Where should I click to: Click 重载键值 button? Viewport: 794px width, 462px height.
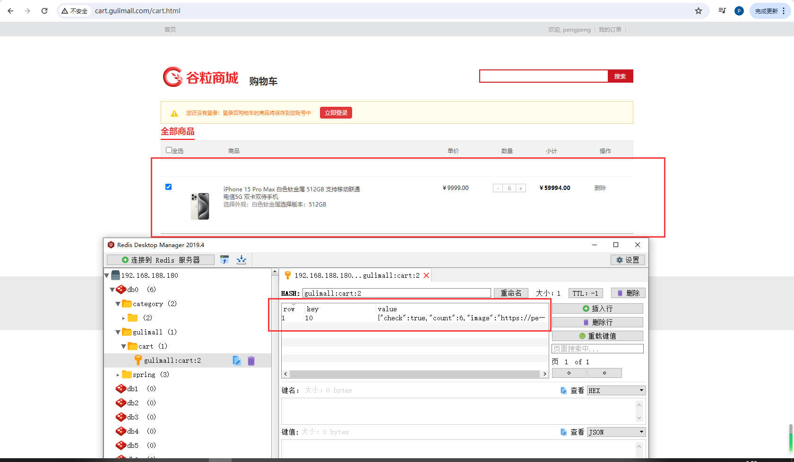597,336
